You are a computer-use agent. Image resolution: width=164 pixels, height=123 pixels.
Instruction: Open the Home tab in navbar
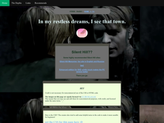pyautogui.click(x=5, y=3)
